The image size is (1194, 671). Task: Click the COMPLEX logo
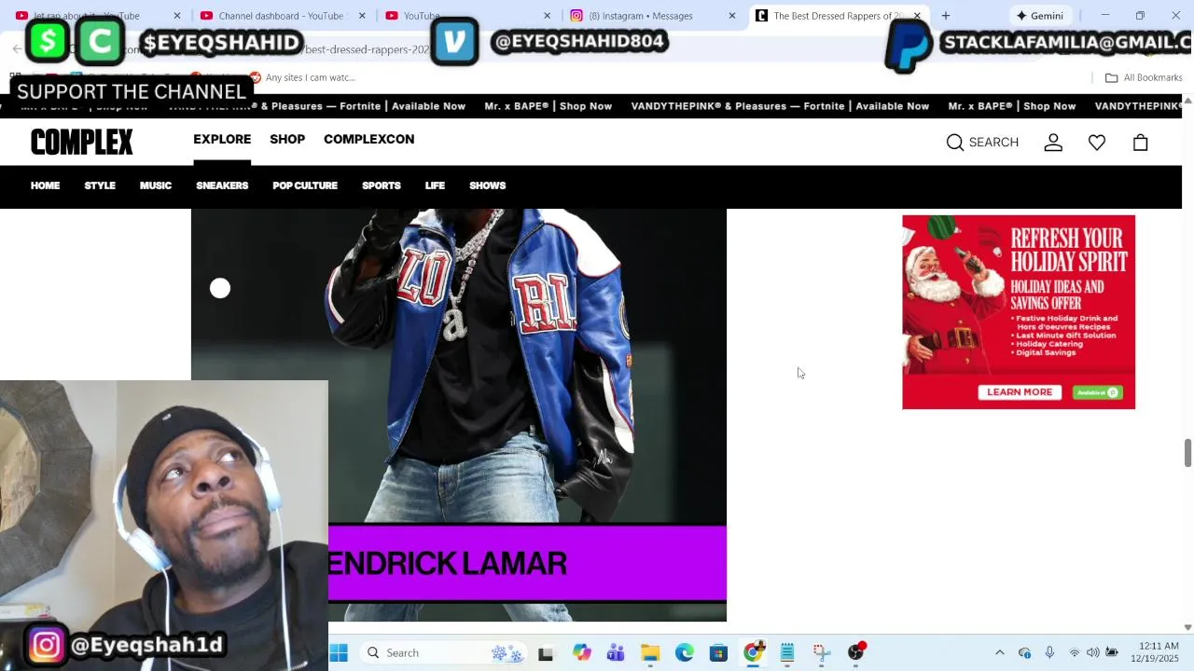(82, 142)
